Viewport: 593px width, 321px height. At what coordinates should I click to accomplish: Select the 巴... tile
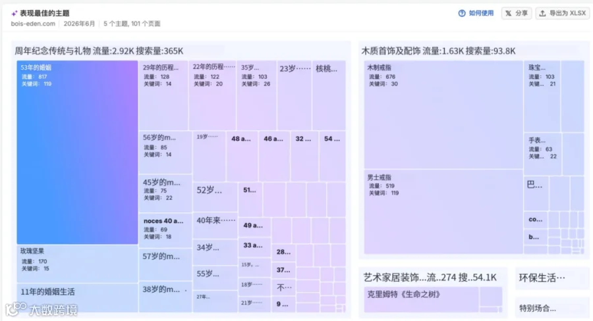[x=536, y=193]
